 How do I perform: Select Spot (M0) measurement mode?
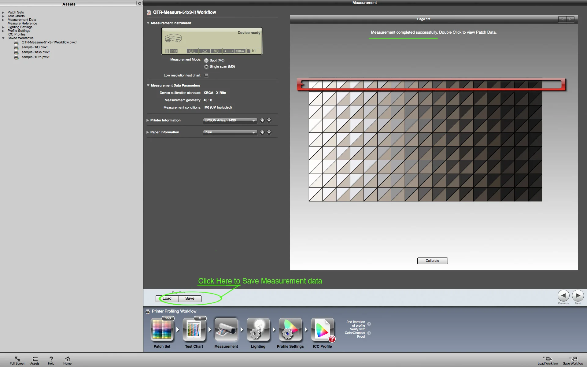point(206,61)
